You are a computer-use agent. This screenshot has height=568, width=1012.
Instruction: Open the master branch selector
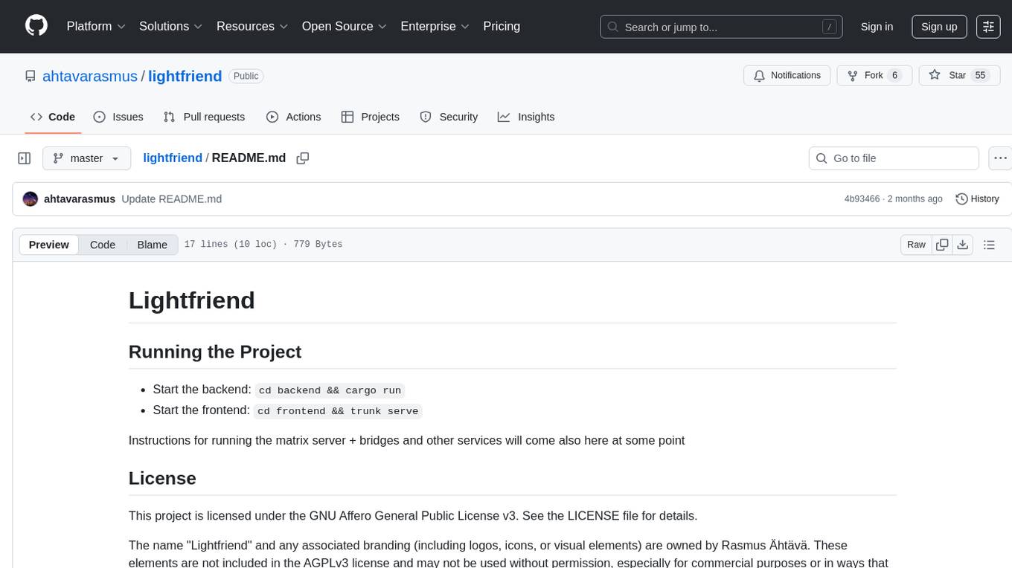click(86, 158)
